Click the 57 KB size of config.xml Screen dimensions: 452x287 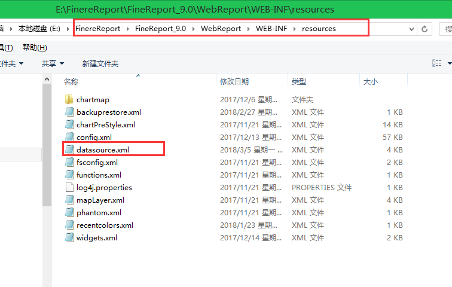(393, 137)
